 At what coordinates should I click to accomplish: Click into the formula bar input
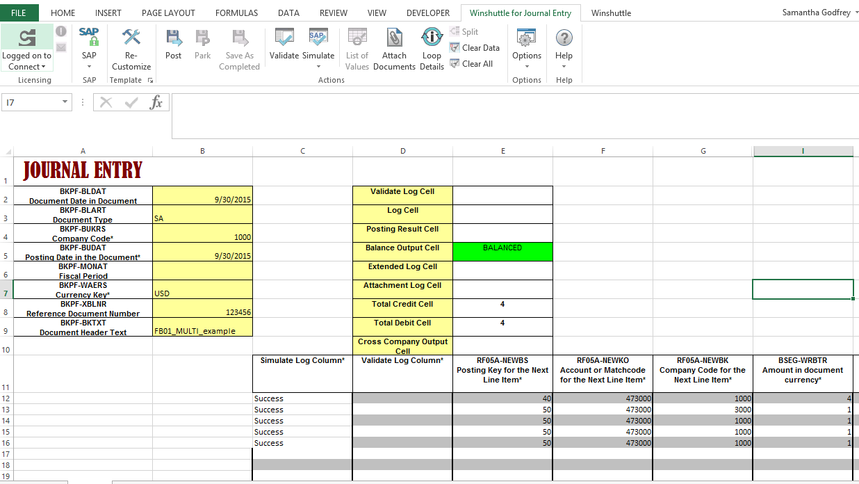coord(514,116)
